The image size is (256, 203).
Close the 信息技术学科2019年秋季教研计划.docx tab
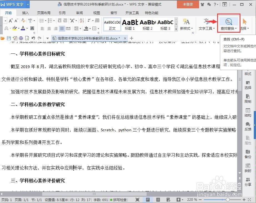coord(125,38)
